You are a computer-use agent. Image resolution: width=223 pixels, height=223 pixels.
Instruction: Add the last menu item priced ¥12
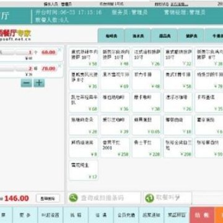coord(84,170)
